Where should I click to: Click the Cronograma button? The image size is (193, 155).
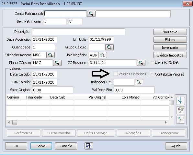pyautogui.click(x=168, y=133)
